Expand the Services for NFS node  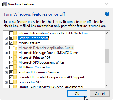tap(6, 82)
